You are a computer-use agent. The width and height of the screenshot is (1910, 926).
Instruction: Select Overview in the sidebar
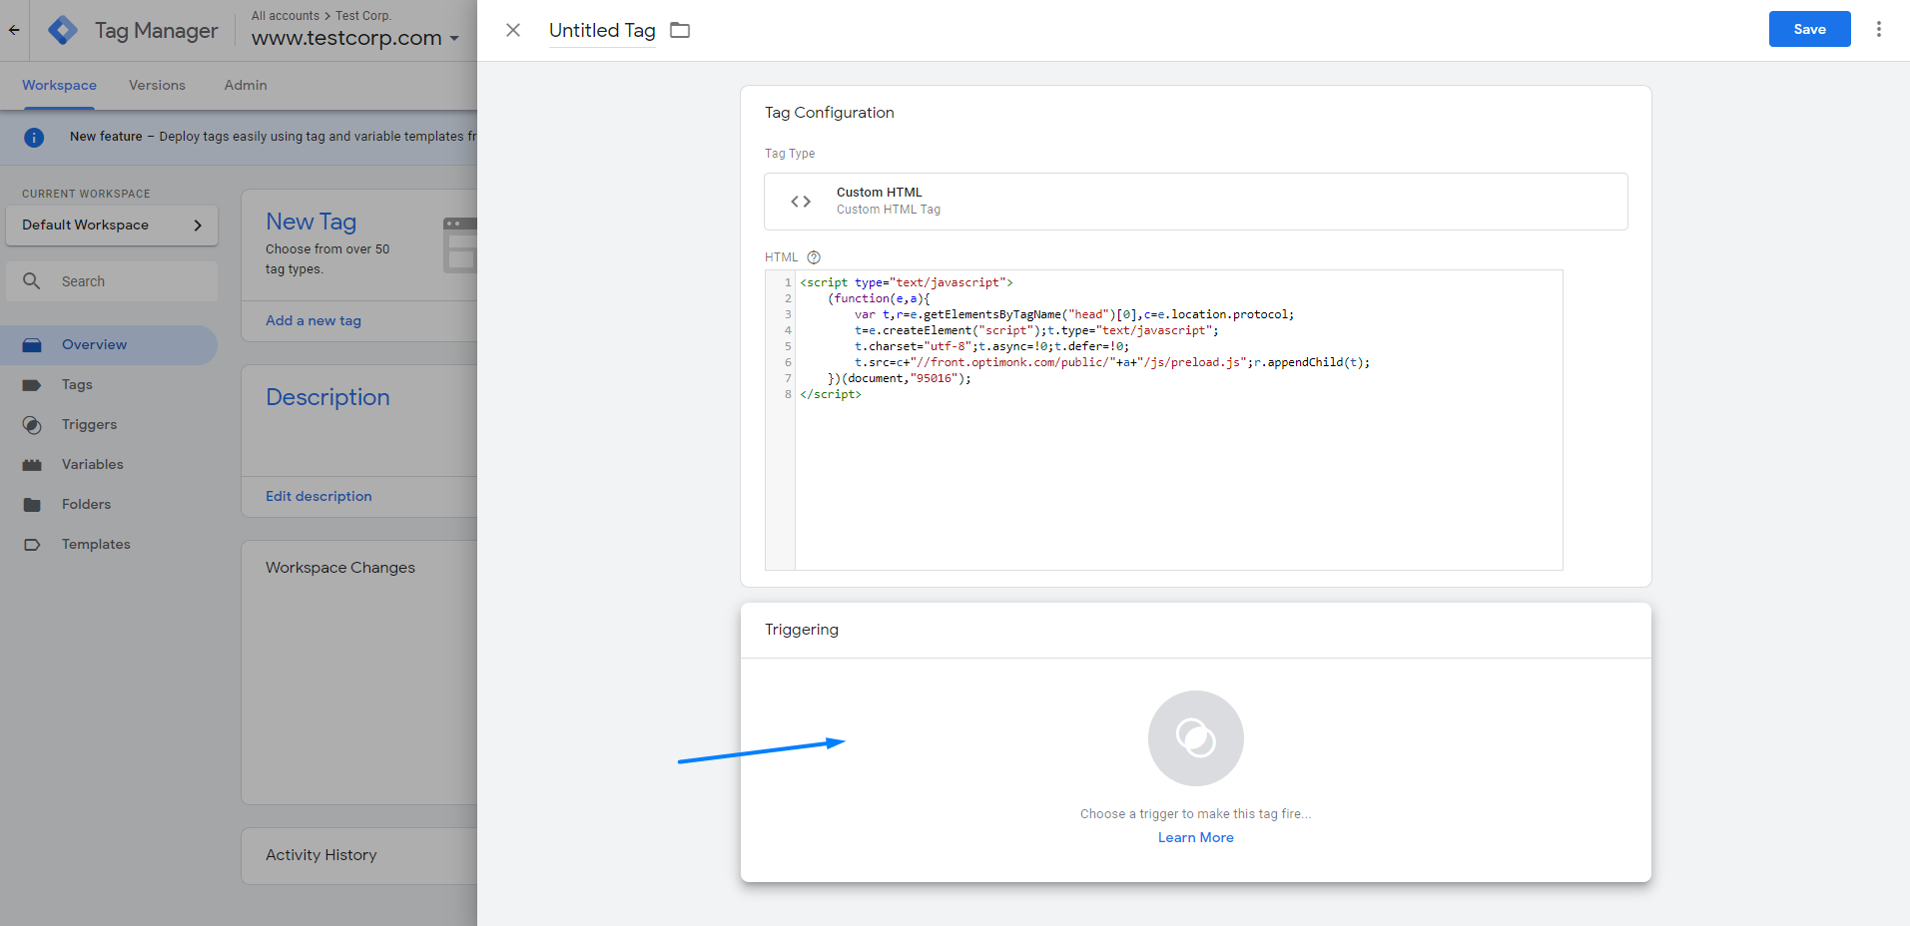tap(108, 345)
